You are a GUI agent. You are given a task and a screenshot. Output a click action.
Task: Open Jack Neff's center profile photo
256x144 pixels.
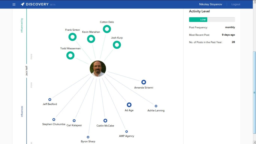pos(98,68)
